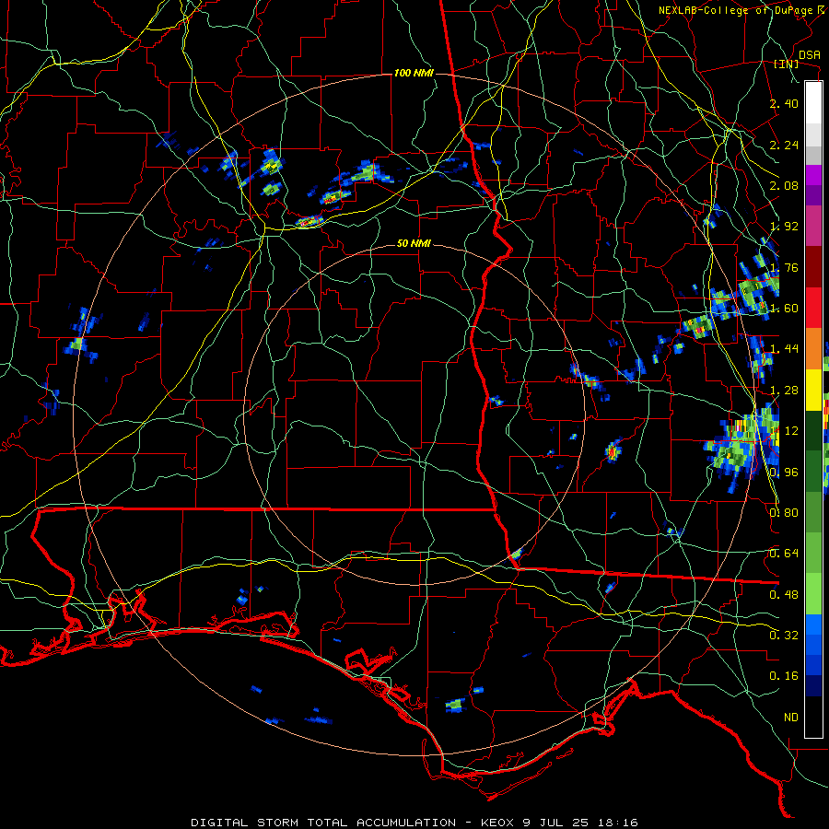Pick the light blue legend swatch

(x=813, y=625)
